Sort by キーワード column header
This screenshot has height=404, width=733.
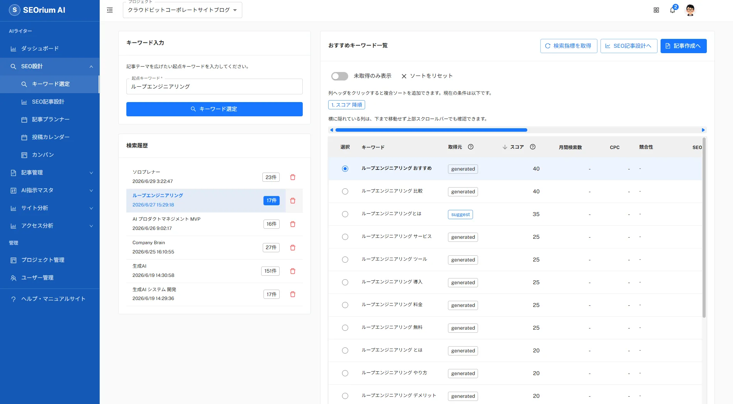[373, 147]
